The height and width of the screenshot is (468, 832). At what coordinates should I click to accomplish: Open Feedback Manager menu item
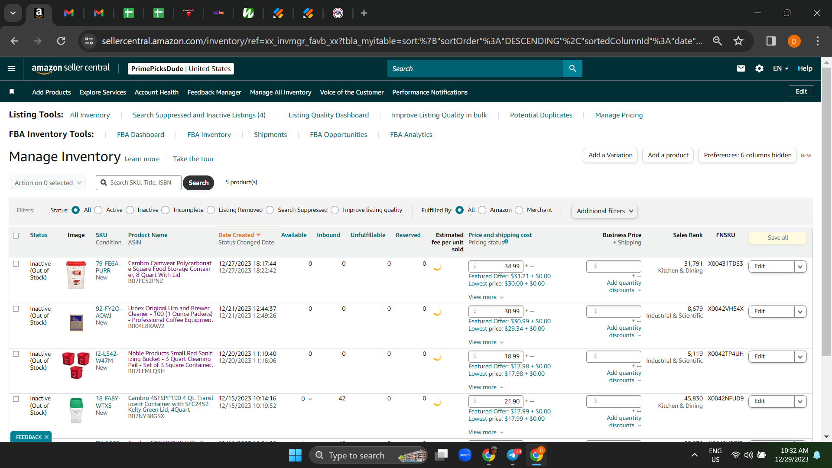pos(214,92)
